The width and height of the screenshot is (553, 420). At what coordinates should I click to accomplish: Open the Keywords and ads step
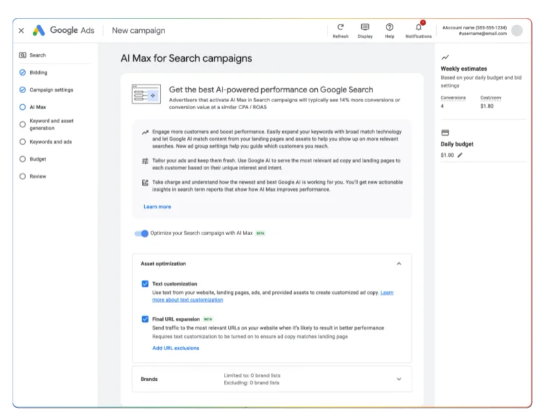click(x=50, y=142)
